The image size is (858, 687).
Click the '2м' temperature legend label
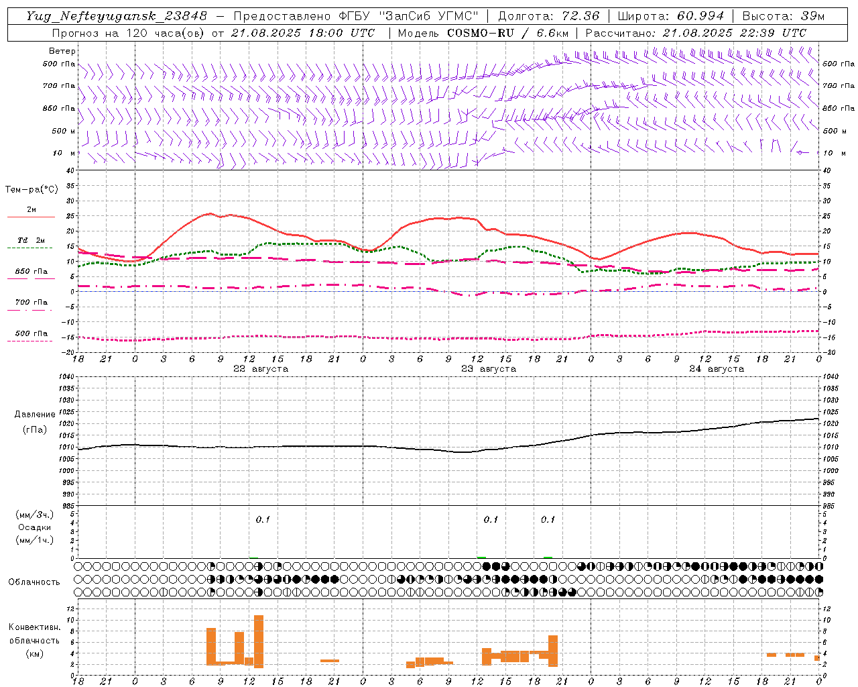[x=32, y=210]
